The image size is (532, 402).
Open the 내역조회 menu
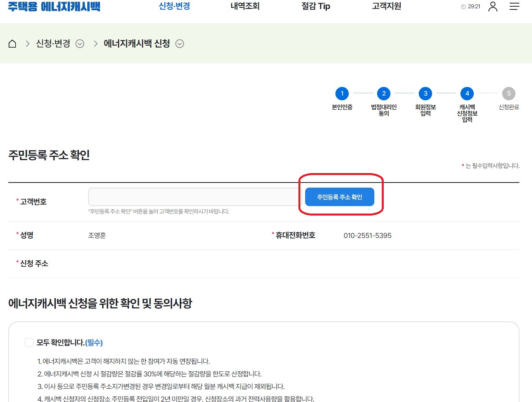pyautogui.click(x=244, y=6)
